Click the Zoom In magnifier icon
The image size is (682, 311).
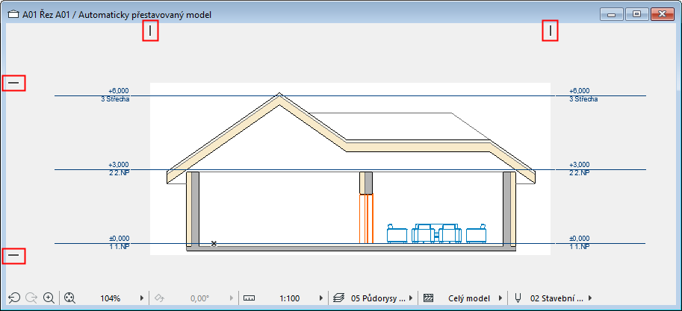(49, 298)
